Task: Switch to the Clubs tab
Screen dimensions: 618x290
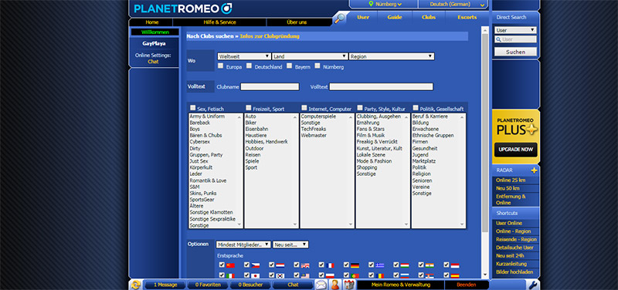Action: (429, 17)
